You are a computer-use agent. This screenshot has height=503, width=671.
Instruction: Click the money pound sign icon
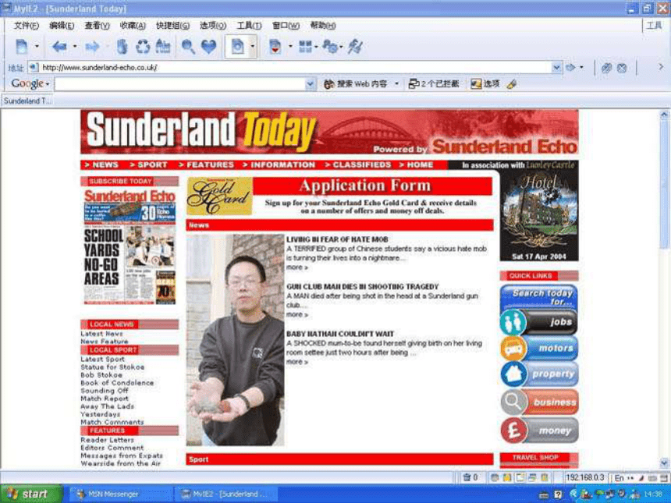coord(513,430)
